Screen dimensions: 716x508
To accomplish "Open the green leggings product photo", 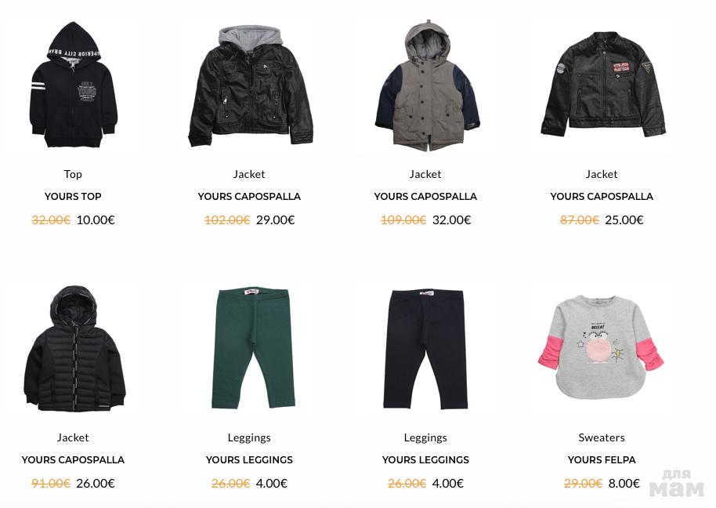I will pos(252,348).
